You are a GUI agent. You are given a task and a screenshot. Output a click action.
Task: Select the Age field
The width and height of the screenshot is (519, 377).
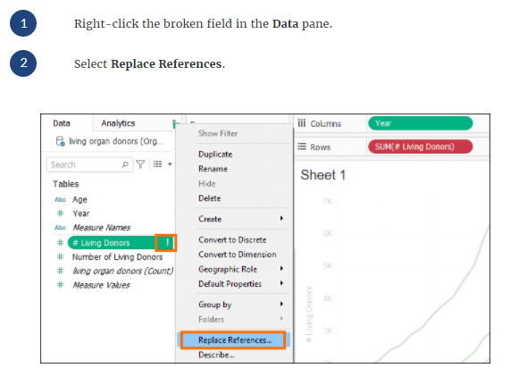coord(80,199)
